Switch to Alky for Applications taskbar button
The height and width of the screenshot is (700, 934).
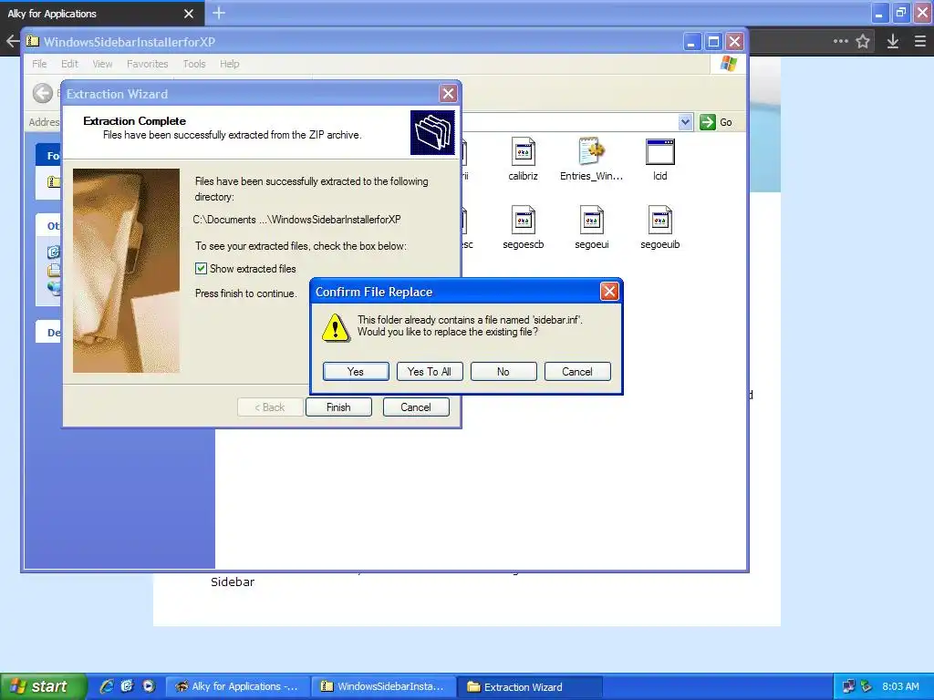[x=237, y=686]
